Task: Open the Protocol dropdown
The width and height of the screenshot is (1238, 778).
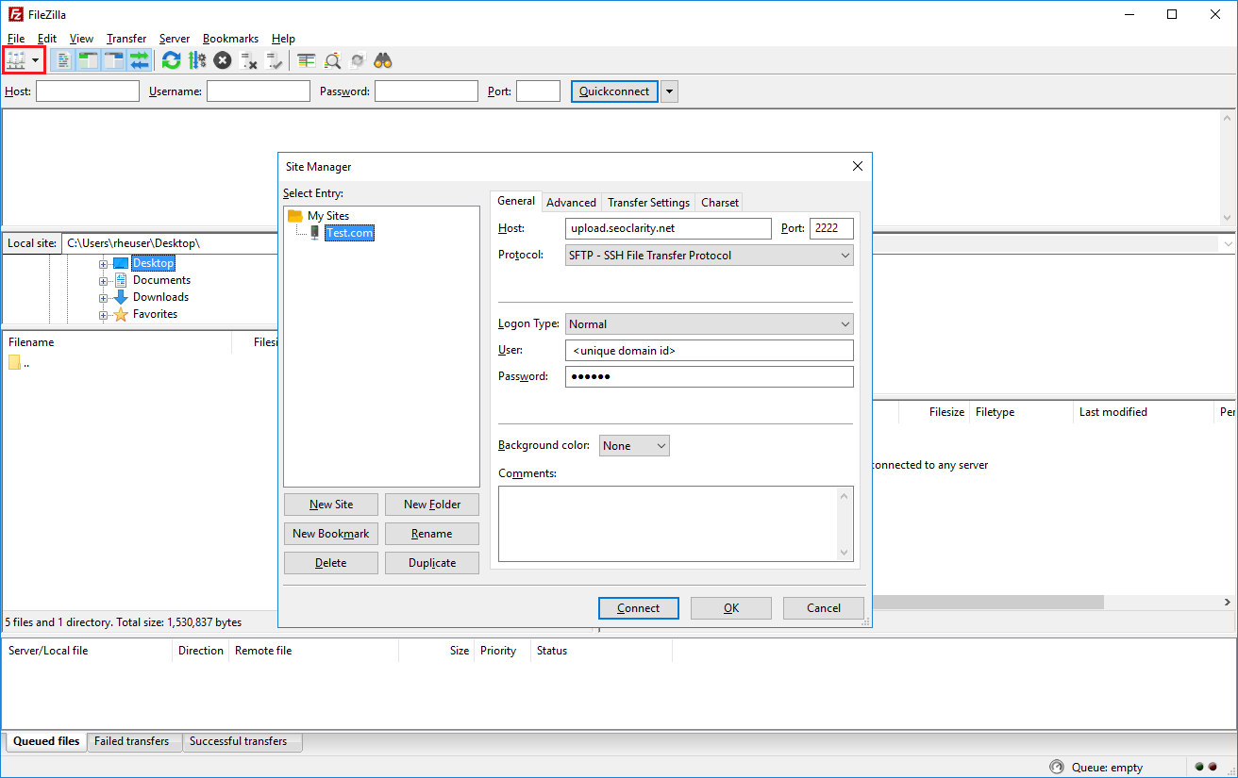Action: click(x=710, y=256)
